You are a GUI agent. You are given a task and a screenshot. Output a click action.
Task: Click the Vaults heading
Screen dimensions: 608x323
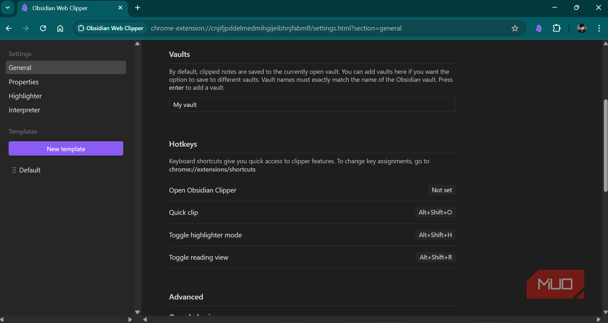pyautogui.click(x=179, y=54)
